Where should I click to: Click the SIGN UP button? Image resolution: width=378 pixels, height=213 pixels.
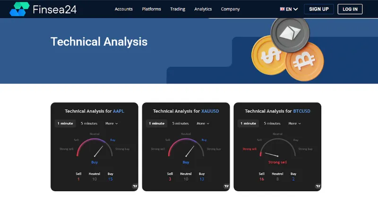(318, 9)
